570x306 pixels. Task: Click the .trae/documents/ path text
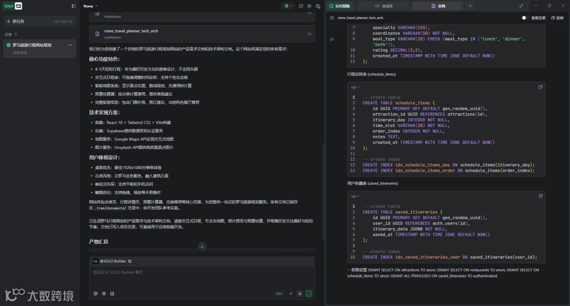coord(110,208)
